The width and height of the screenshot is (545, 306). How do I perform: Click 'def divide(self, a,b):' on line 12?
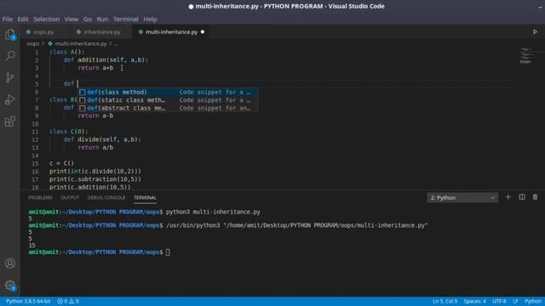[102, 139]
